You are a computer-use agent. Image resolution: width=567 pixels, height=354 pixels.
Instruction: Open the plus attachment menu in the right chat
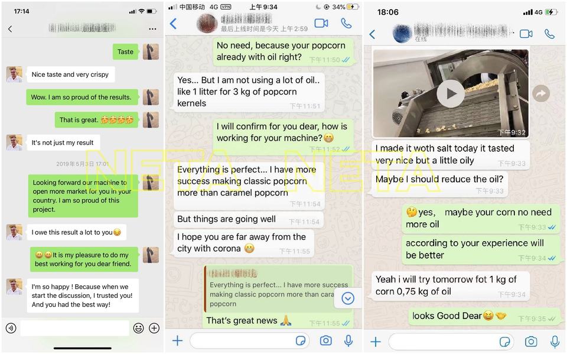point(376,342)
